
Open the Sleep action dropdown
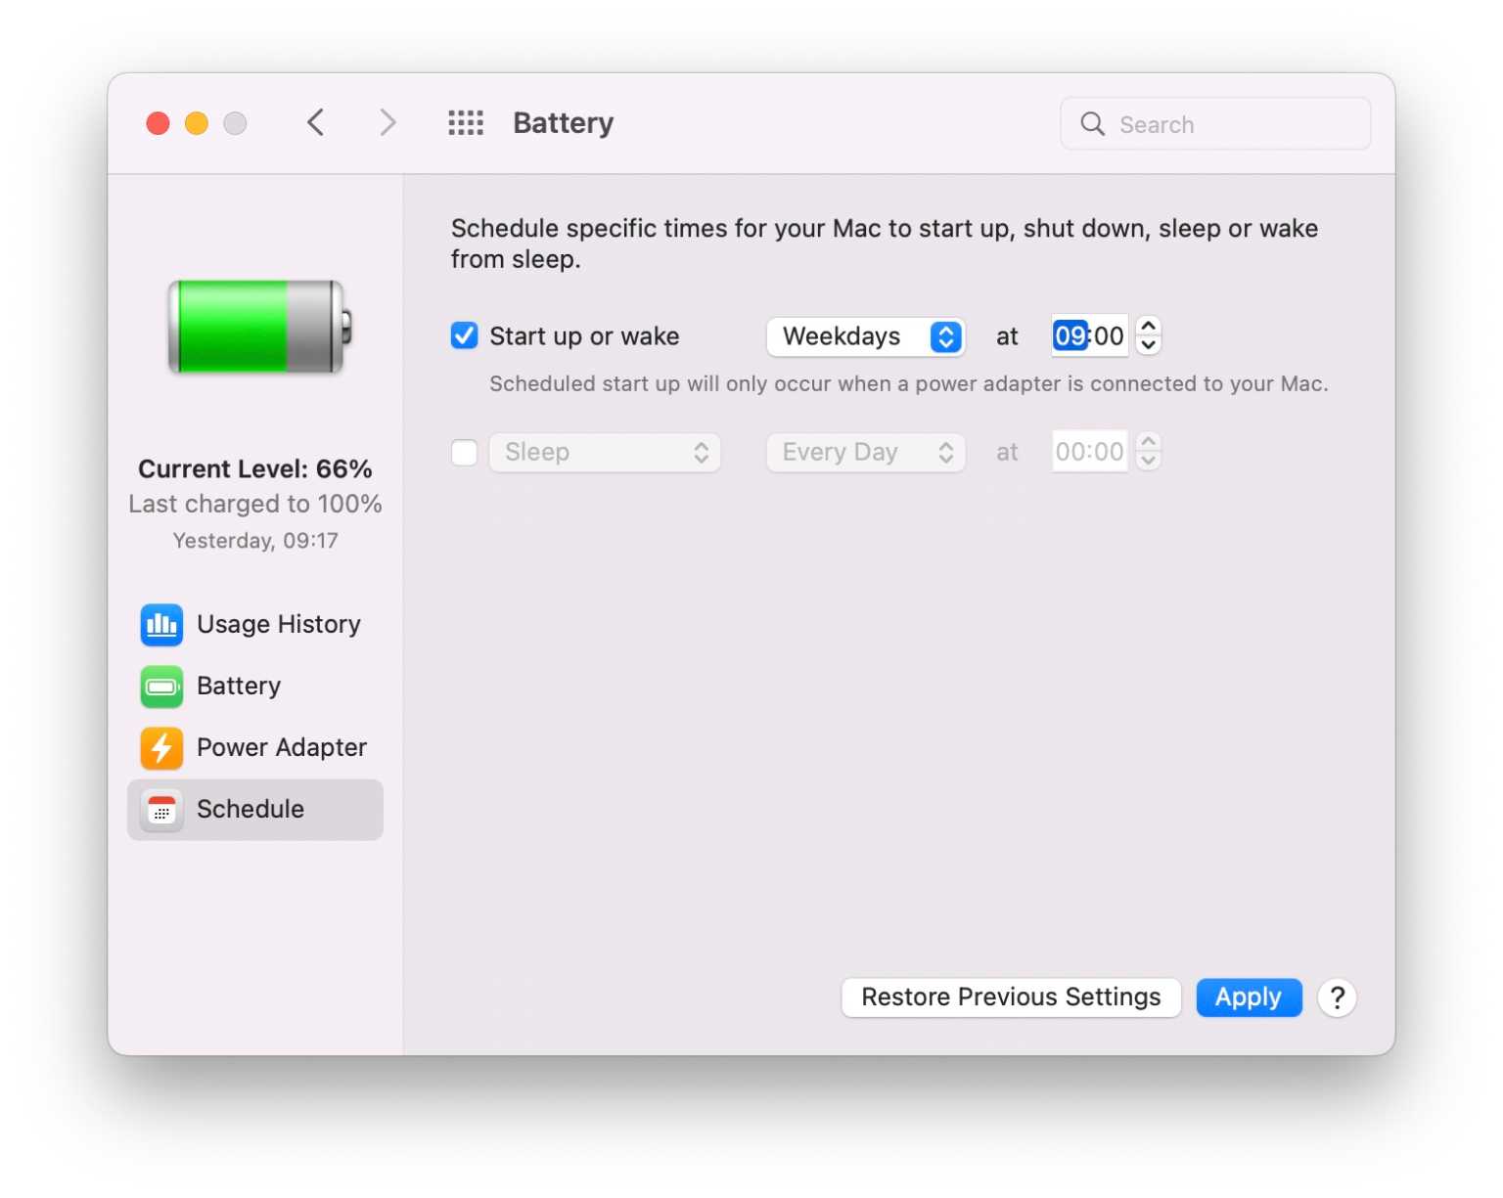tap(605, 452)
